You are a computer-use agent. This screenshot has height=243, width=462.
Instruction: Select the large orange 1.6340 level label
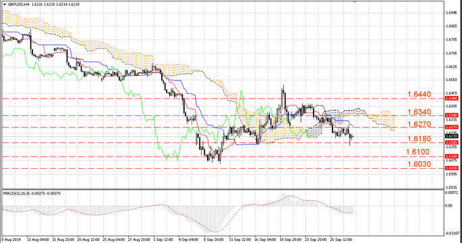pos(419,112)
